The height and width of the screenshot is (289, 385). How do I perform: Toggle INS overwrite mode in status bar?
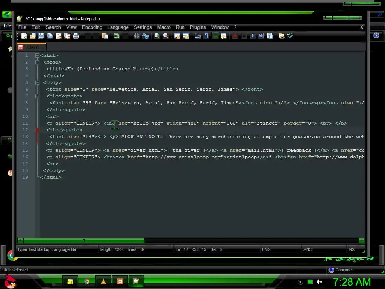coord(352,249)
